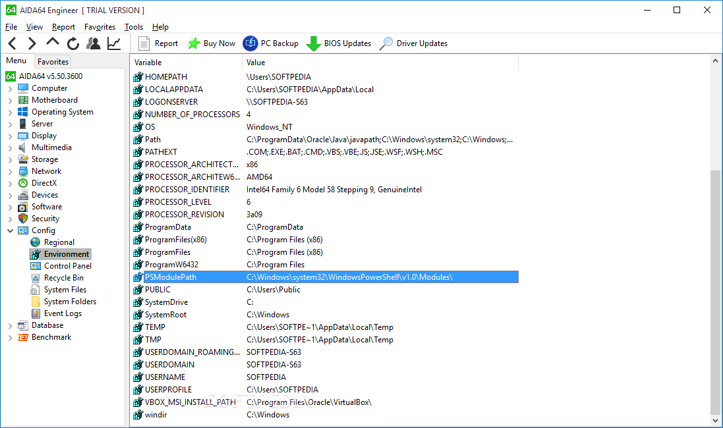Viewport: 723px width, 428px height.
Task: Sort by the Variable column header
Action: pyautogui.click(x=187, y=63)
